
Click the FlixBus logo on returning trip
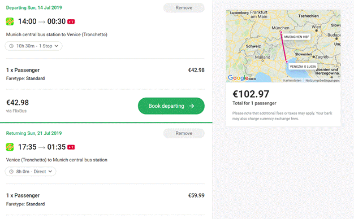(10, 147)
